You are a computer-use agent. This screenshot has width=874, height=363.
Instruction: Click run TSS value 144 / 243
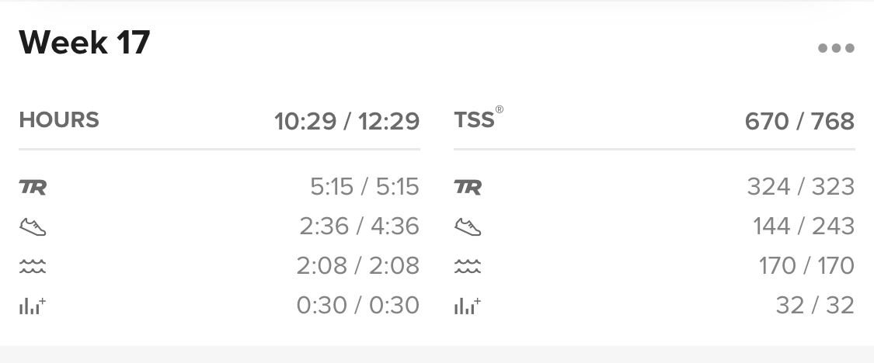[803, 226]
